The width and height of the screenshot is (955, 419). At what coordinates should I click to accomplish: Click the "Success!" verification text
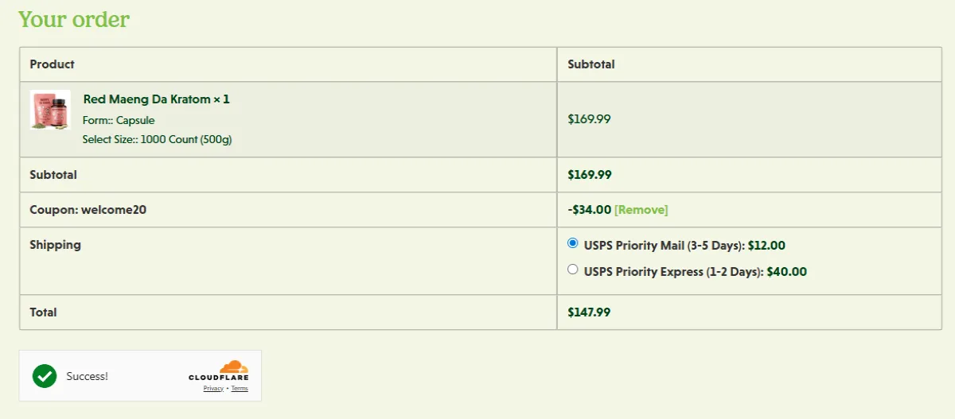(x=88, y=376)
